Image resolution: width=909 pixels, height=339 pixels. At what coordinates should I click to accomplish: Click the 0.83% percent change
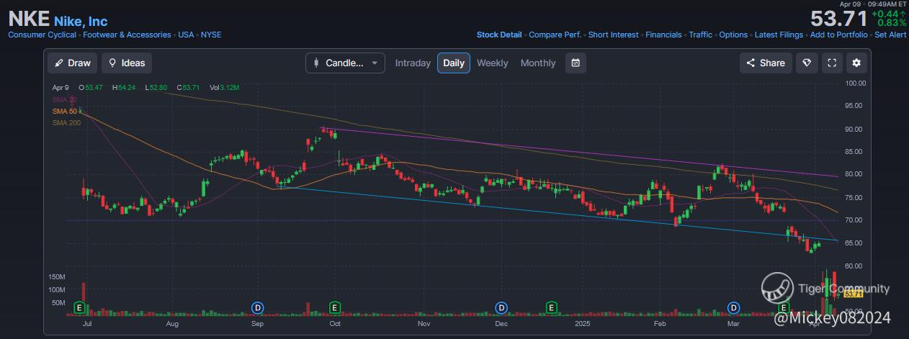(890, 23)
